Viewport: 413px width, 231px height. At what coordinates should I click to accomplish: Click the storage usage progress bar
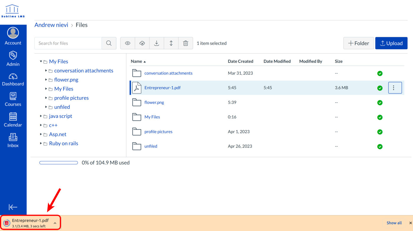[x=59, y=163]
